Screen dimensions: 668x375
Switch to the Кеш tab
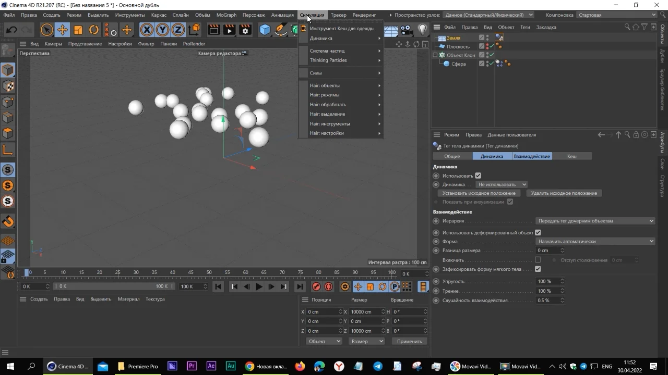[x=572, y=156]
